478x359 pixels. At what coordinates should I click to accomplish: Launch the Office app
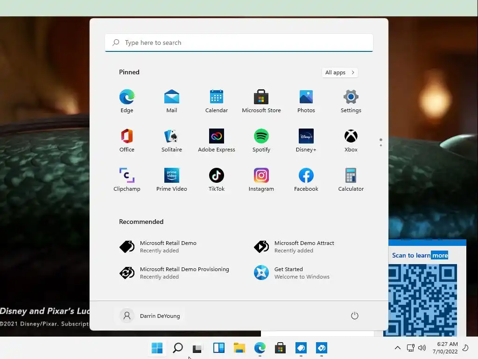127,140
